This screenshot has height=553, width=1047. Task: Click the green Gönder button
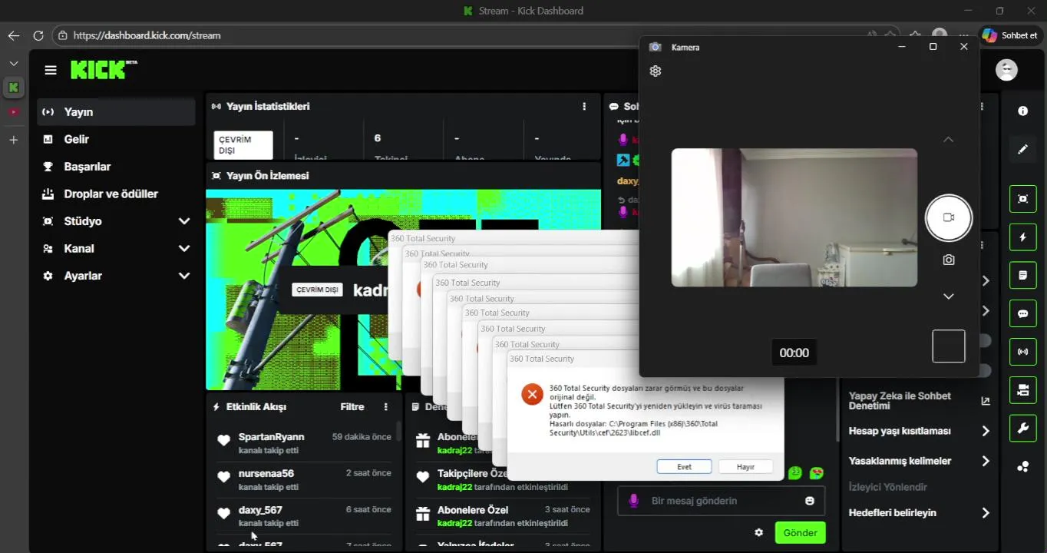(801, 533)
